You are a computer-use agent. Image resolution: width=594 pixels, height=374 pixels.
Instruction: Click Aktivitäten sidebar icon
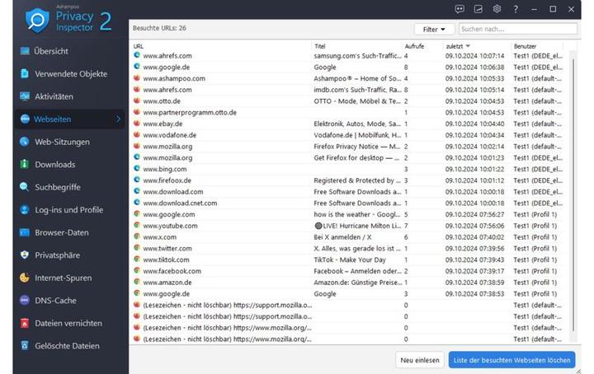(25, 96)
